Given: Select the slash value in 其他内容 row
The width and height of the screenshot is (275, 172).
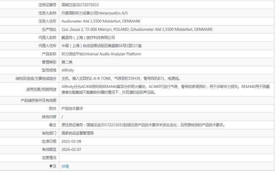Looking at the screenshot, I should pos(62,117).
